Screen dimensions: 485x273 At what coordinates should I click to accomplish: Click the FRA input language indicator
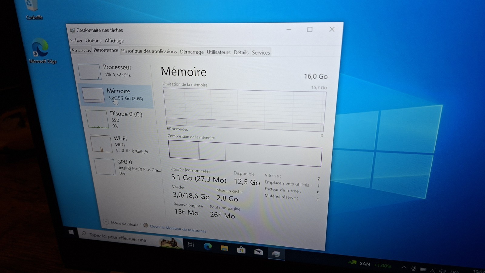pyautogui.click(x=454, y=271)
